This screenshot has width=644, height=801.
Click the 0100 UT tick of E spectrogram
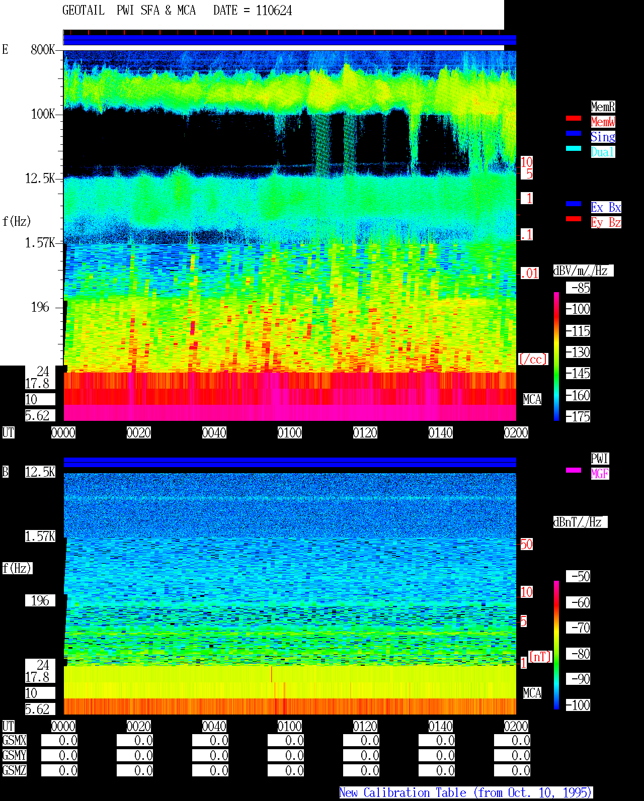coord(290,432)
